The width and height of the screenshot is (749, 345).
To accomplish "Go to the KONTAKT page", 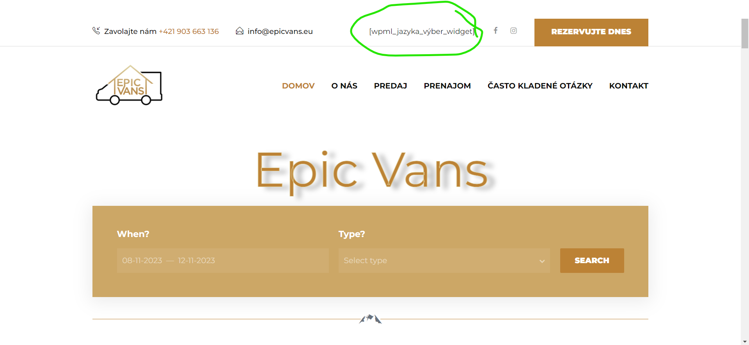I will (x=628, y=86).
